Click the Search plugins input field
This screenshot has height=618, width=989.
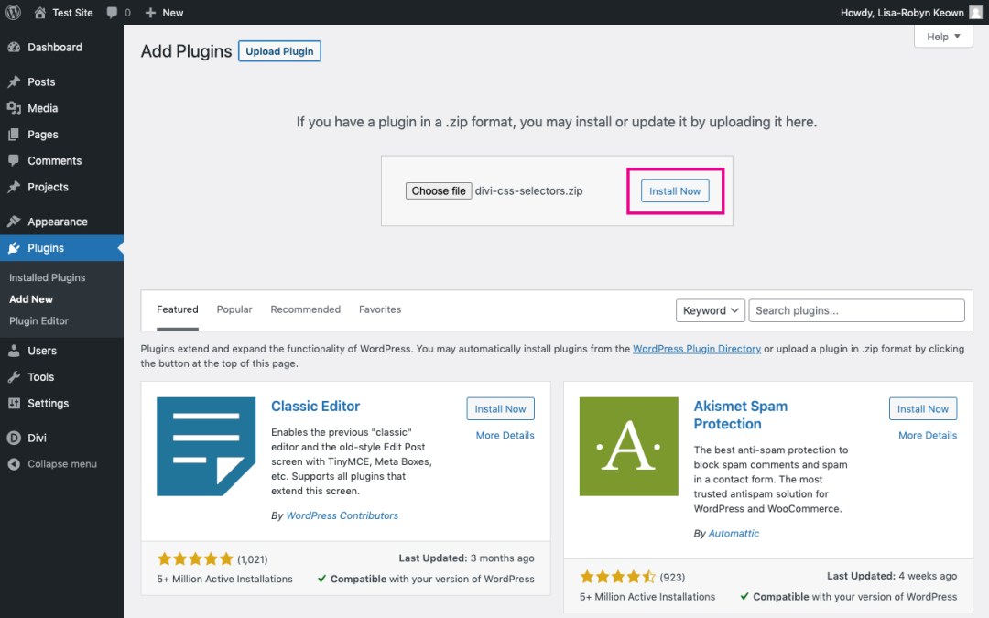click(x=856, y=310)
